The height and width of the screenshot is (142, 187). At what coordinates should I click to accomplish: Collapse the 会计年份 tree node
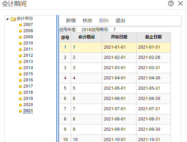[x=8, y=19]
